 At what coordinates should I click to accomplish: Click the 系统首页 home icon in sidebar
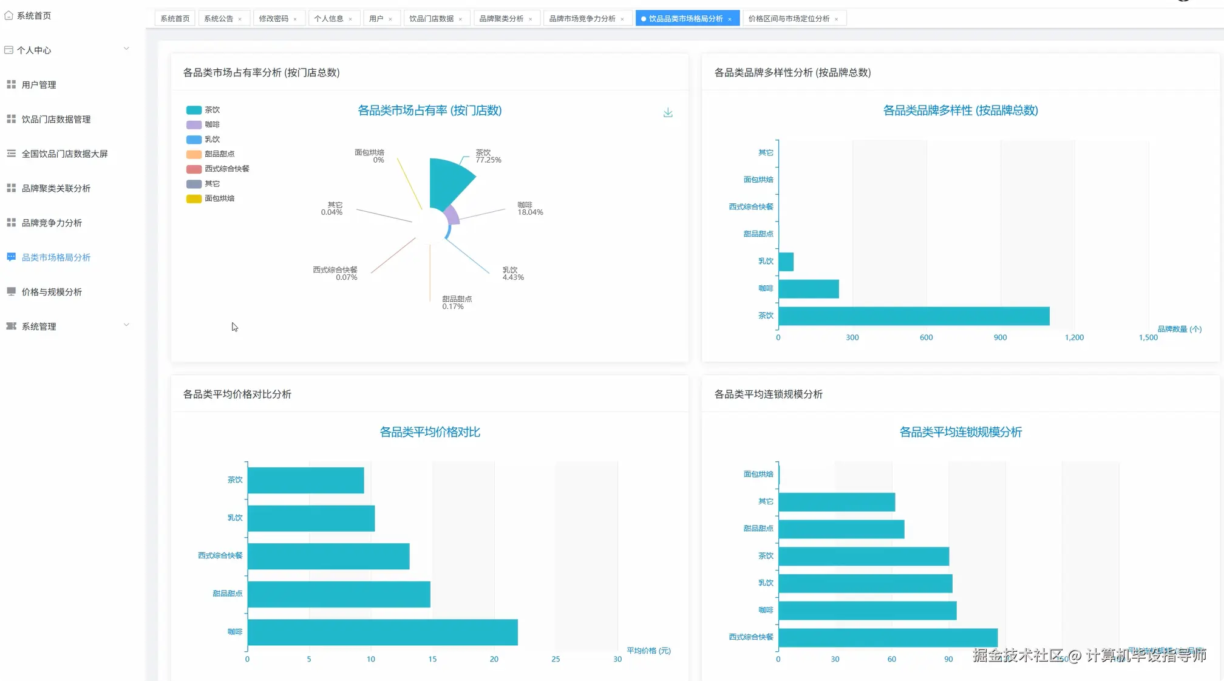[8, 15]
